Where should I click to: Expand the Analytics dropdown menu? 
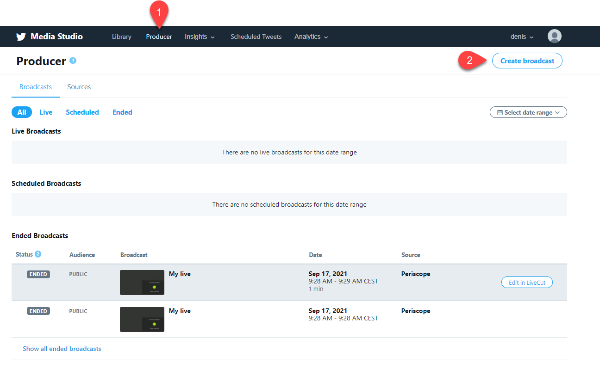coord(311,37)
